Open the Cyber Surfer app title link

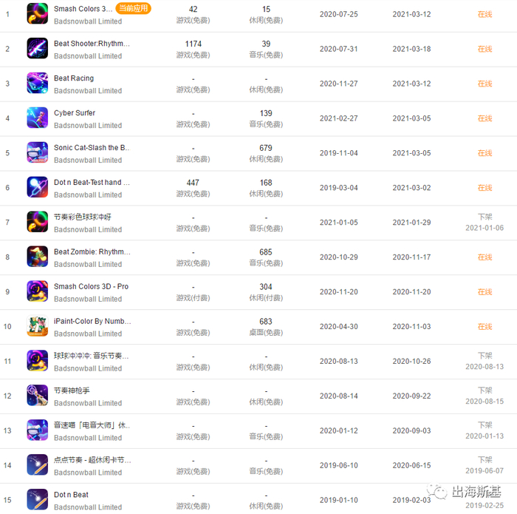coord(75,113)
